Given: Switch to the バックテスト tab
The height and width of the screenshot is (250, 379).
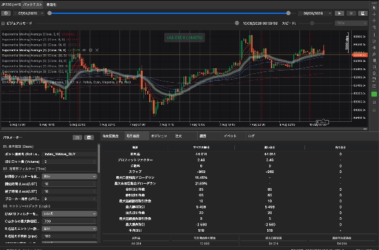Looking at the screenshot, I should [33, 4].
